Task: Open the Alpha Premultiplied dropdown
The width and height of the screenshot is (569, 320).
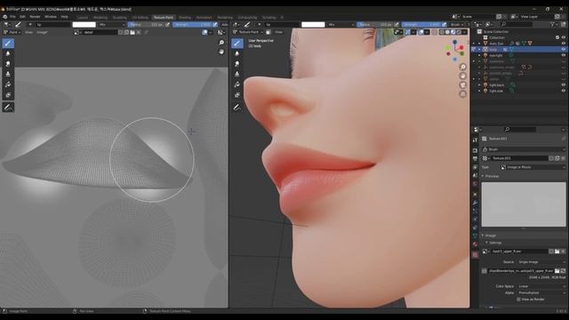Action: (541, 292)
